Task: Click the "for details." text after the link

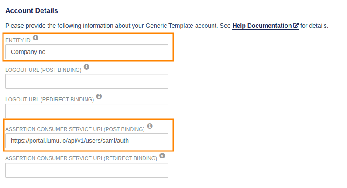Action: [314, 26]
